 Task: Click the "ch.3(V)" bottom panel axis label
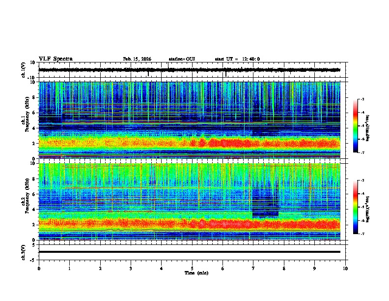click(x=24, y=252)
